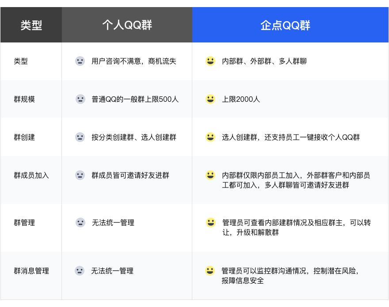The width and height of the screenshot is (389, 307).
Task: Click the 群成员加入 row label
Action: pos(31,176)
